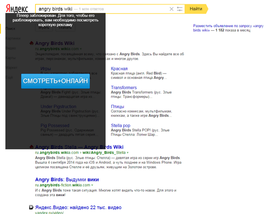
Task: Select the Маркет sidebar tab
Action: 11,67
